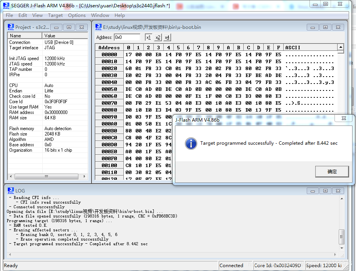Viewport: 356px width, 271px height.
Task: Open the Target menu
Action: coord(55,15)
